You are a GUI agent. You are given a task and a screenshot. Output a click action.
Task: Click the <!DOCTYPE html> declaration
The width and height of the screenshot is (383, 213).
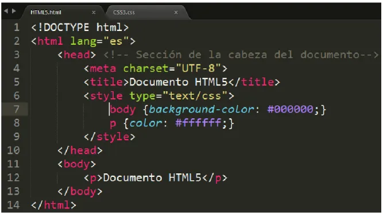point(80,28)
